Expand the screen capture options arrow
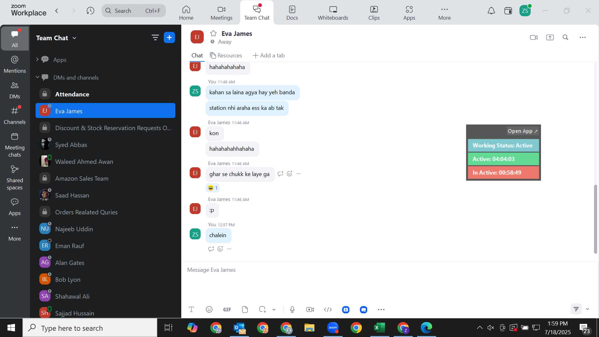This screenshot has height=337, width=599. point(274,310)
